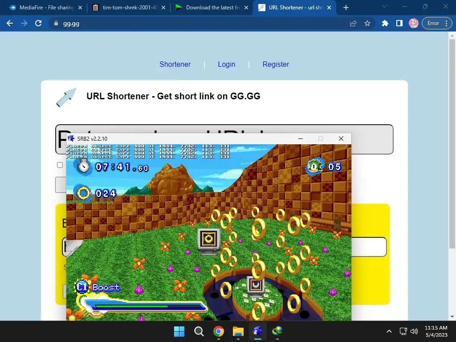This screenshot has width=456, height=342.
Task: Bookmark this page with the star icon
Action: [367, 23]
